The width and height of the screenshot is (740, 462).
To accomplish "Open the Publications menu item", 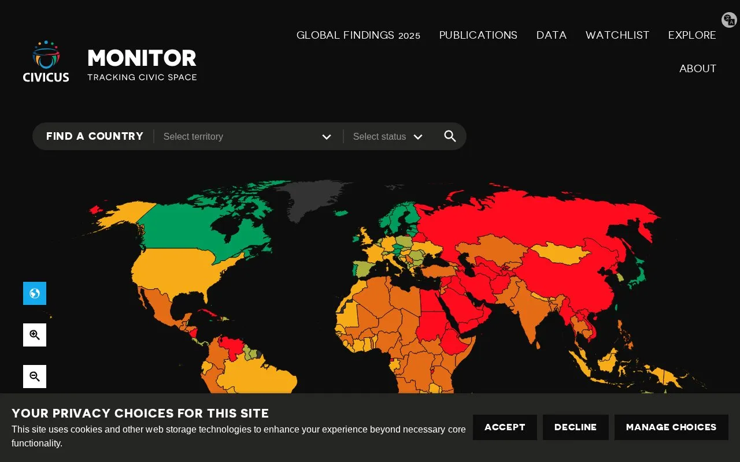I will 478,35.
